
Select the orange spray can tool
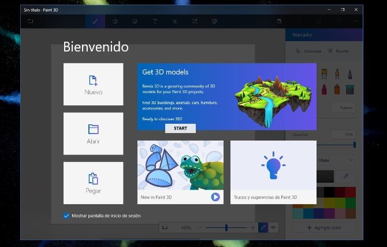[x=337, y=89]
